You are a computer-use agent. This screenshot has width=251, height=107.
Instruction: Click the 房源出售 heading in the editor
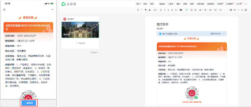pyautogui.click(x=192, y=39)
